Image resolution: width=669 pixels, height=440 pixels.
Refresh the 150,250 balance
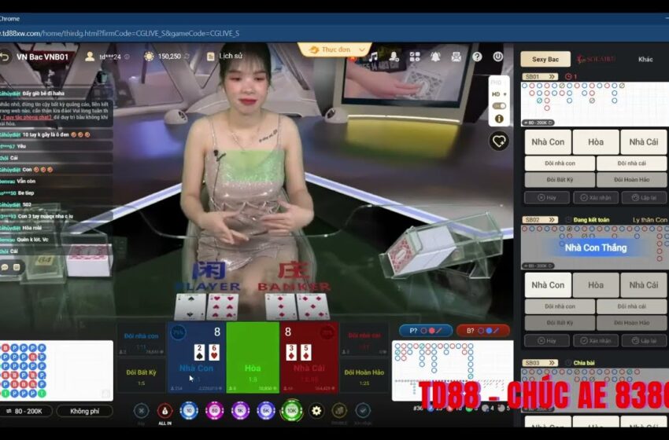187,57
